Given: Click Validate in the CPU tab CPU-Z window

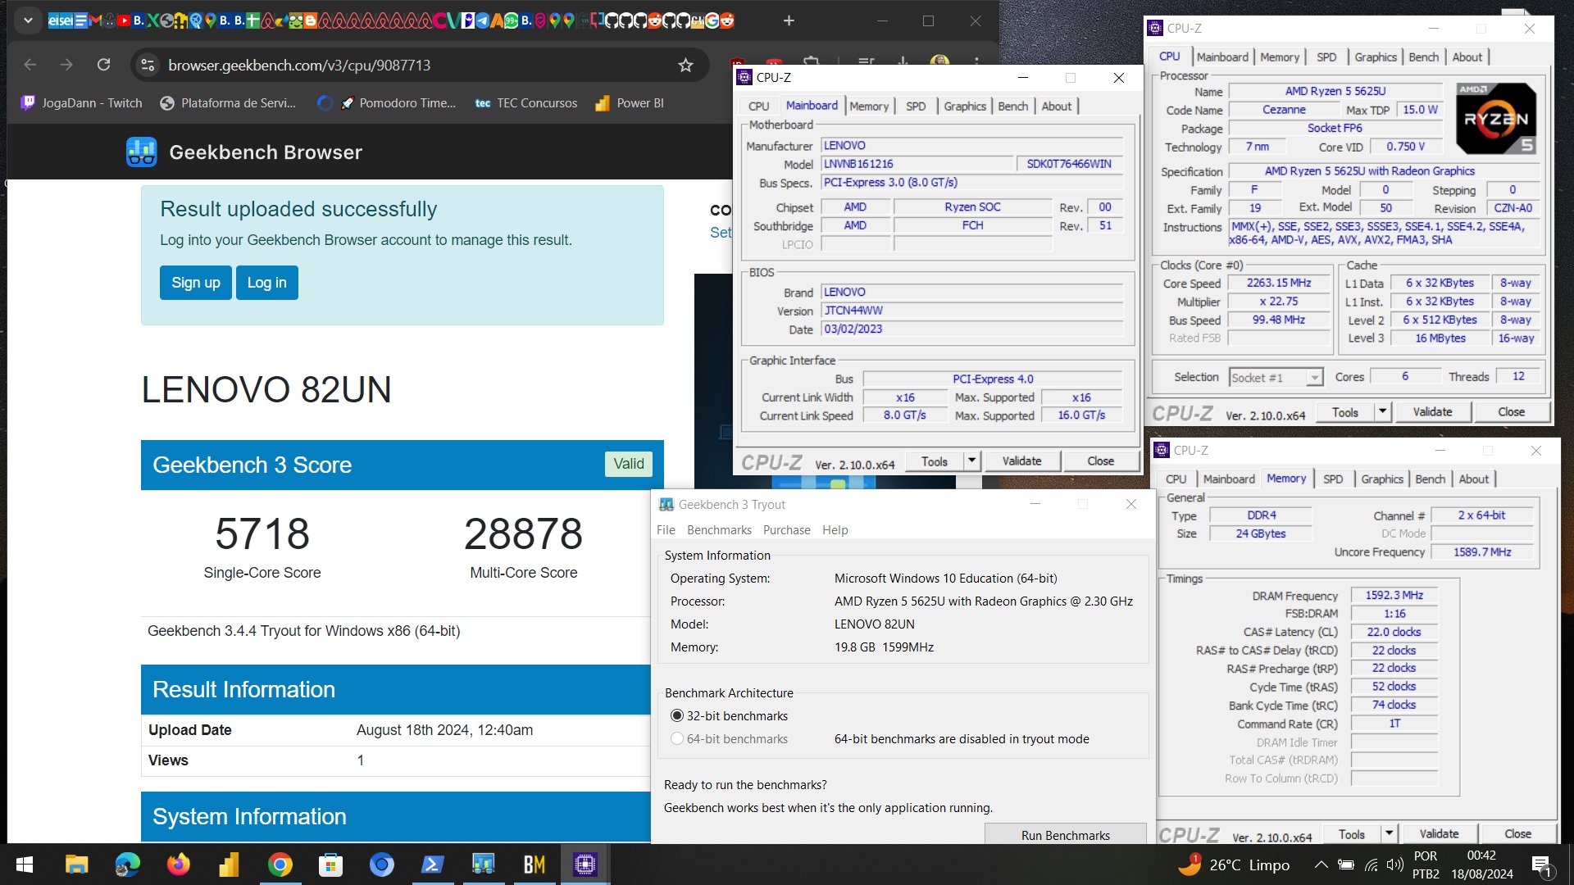Looking at the screenshot, I should [x=1432, y=412].
